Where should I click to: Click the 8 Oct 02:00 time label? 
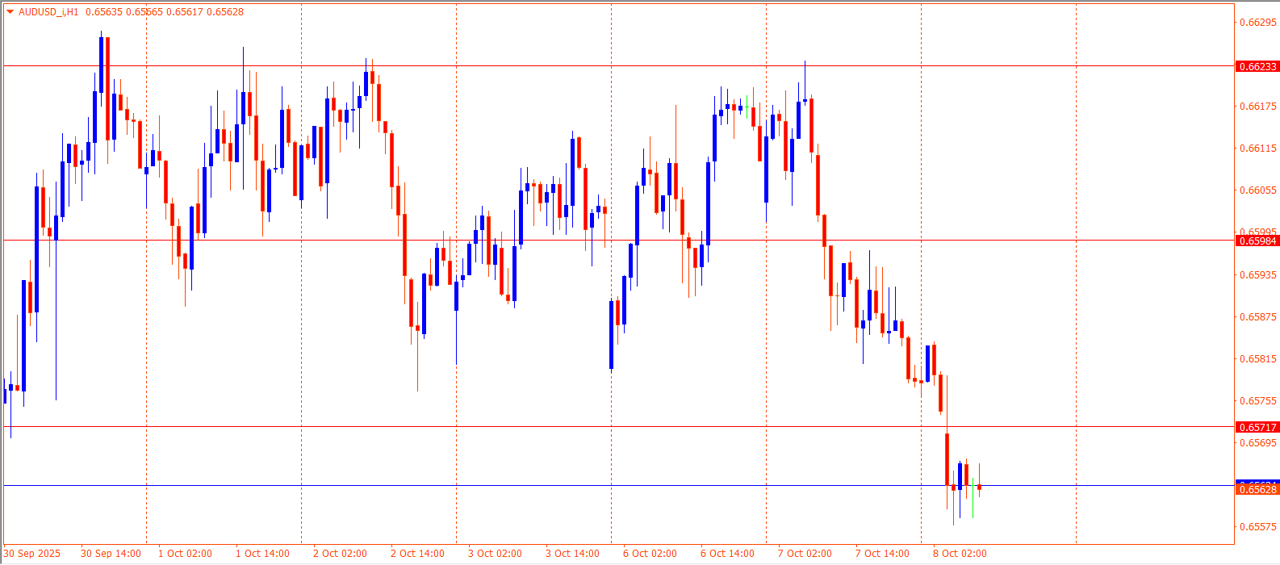point(960,554)
